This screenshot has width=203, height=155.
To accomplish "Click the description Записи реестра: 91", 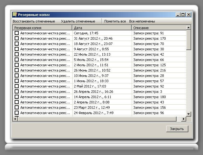I will tap(149, 33).
